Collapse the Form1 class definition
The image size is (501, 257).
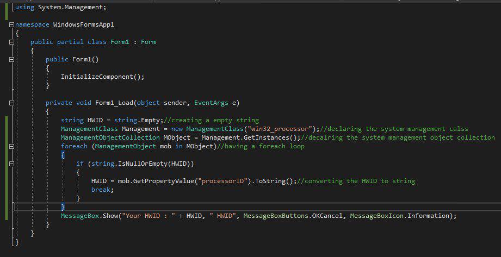[x=11, y=42]
